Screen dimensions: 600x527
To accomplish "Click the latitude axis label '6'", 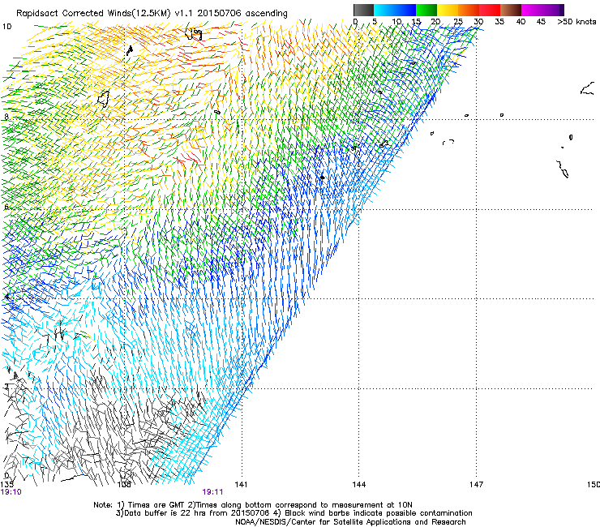I will pos(6,207).
